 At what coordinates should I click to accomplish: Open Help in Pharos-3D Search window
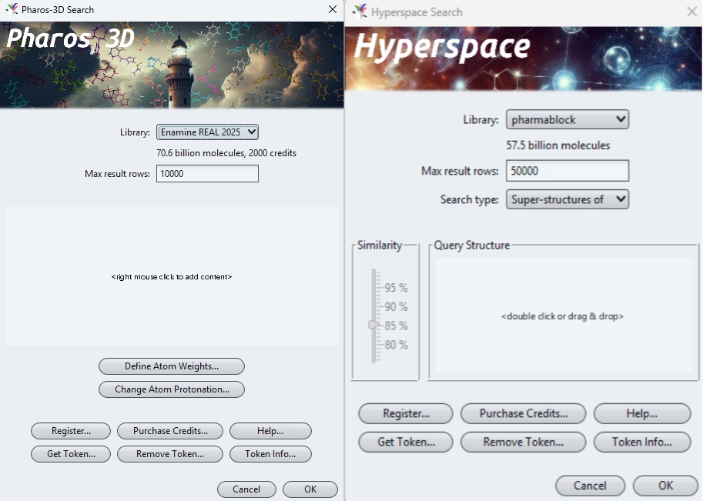270,431
